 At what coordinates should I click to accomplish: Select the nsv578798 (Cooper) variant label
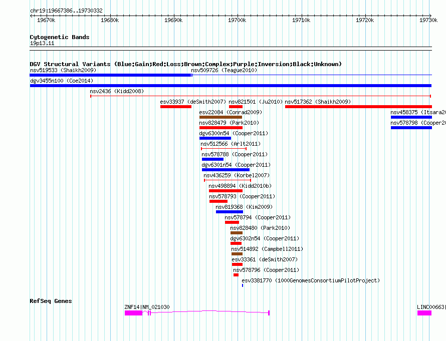point(418,123)
